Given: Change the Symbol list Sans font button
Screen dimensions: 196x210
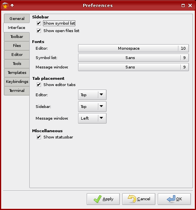Looking at the screenshot, I should pyautogui.click(x=134, y=58).
